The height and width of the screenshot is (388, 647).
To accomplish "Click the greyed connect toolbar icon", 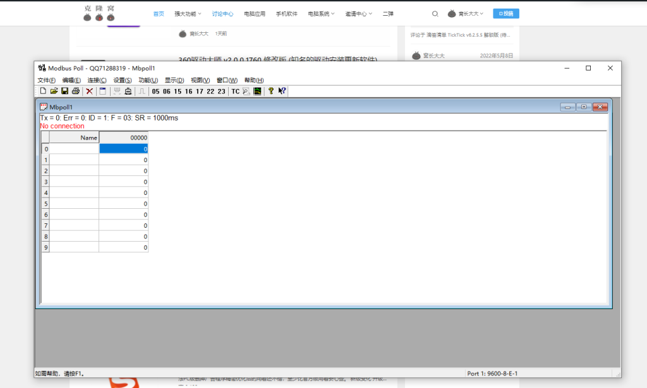I will coord(117,91).
